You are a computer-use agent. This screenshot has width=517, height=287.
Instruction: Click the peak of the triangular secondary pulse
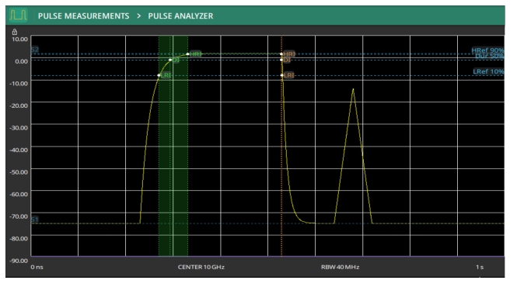point(353,89)
